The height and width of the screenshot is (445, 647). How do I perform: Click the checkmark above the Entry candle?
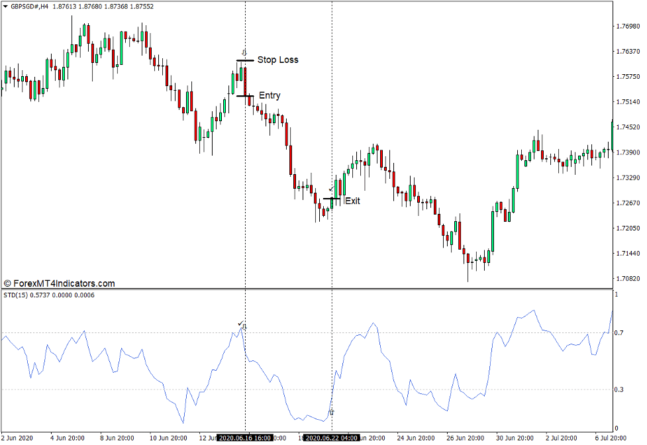pos(240,323)
